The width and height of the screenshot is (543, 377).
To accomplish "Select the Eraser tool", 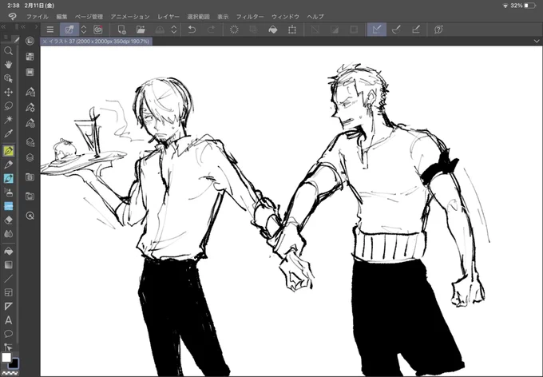I will (x=8, y=220).
